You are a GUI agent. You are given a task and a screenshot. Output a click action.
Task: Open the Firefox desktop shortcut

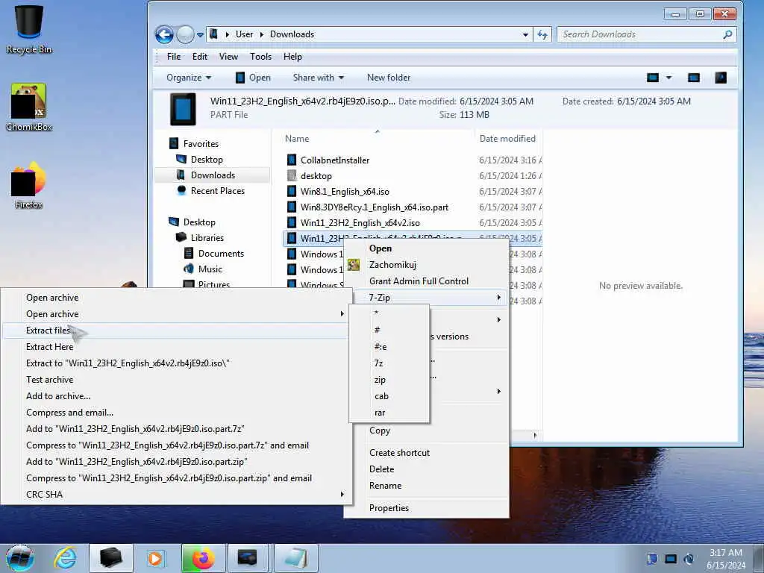pyautogui.click(x=29, y=185)
